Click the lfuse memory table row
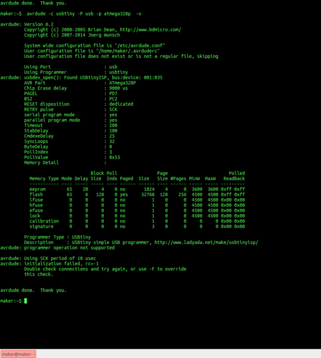This screenshot has height=358, width=321. coord(137,200)
